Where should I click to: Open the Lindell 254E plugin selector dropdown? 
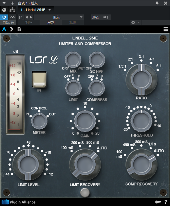(x=36, y=10)
